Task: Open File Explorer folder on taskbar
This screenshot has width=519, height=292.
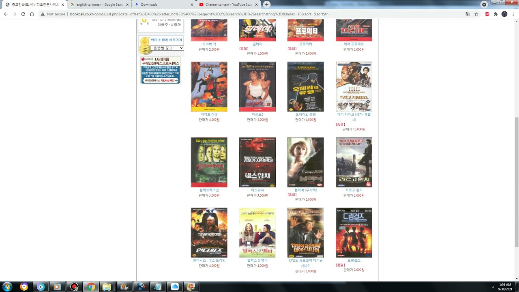Action: [107, 287]
